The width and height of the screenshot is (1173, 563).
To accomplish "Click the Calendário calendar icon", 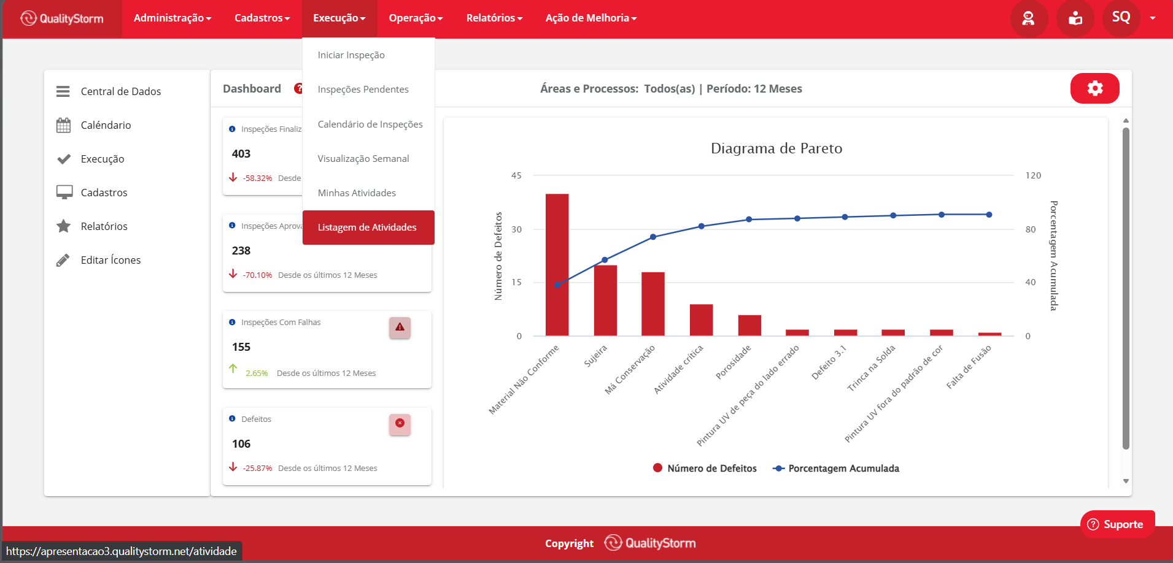I will 63,125.
